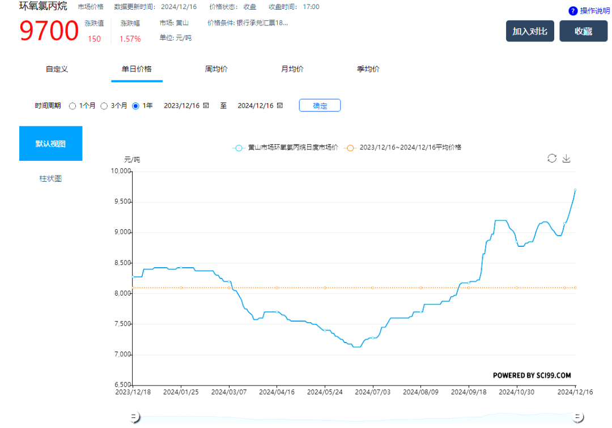
Task: Click the 1.57% change percentage
Action: (x=130, y=39)
